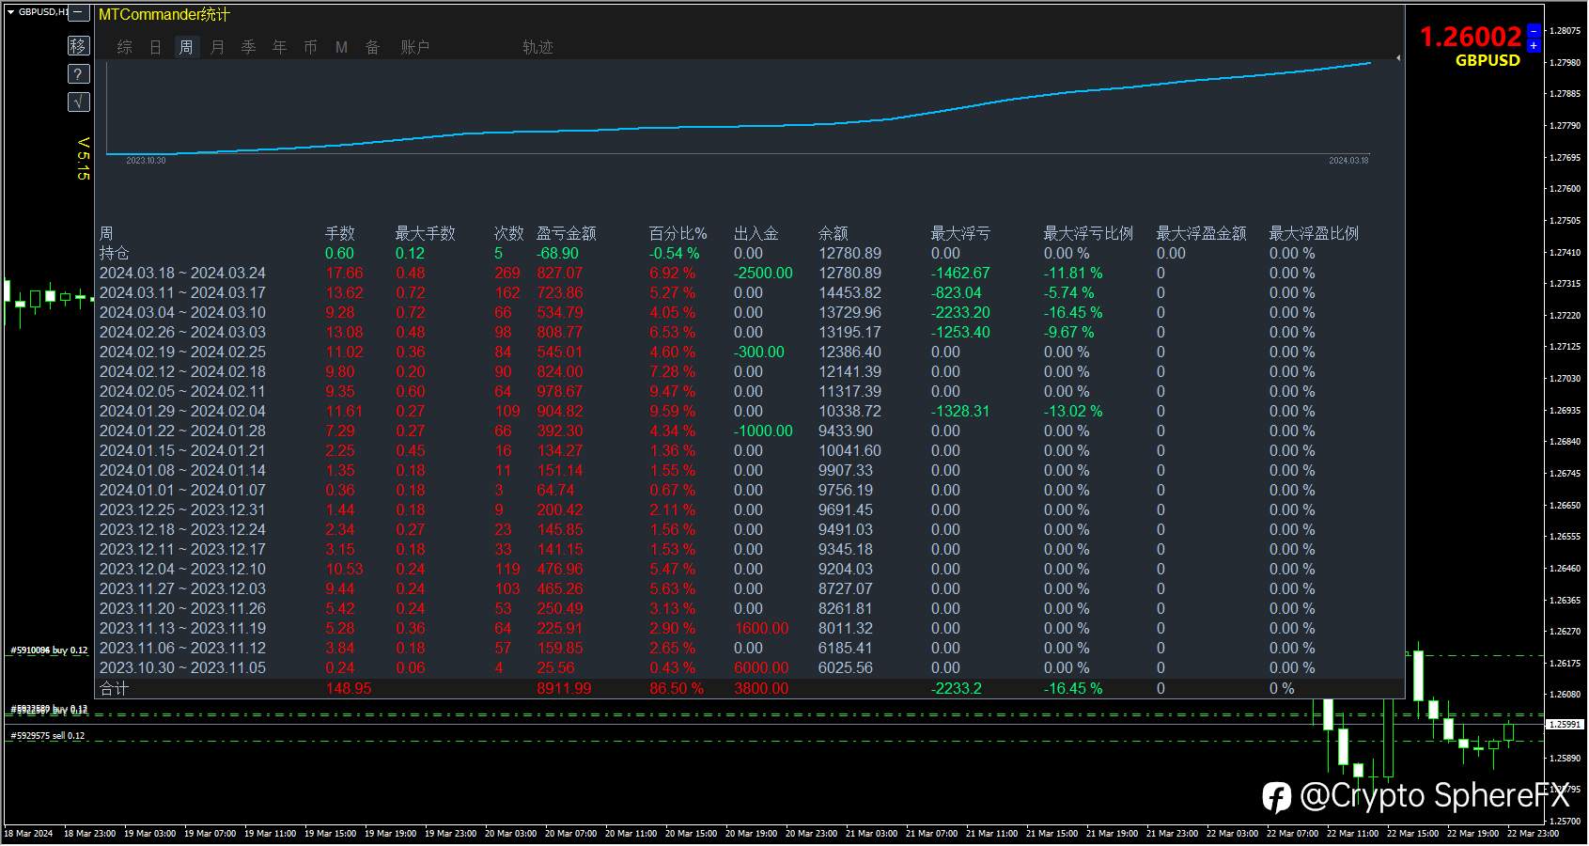Switch to the 日 daily statistics tab
This screenshot has height=846, width=1589.
pyautogui.click(x=155, y=47)
